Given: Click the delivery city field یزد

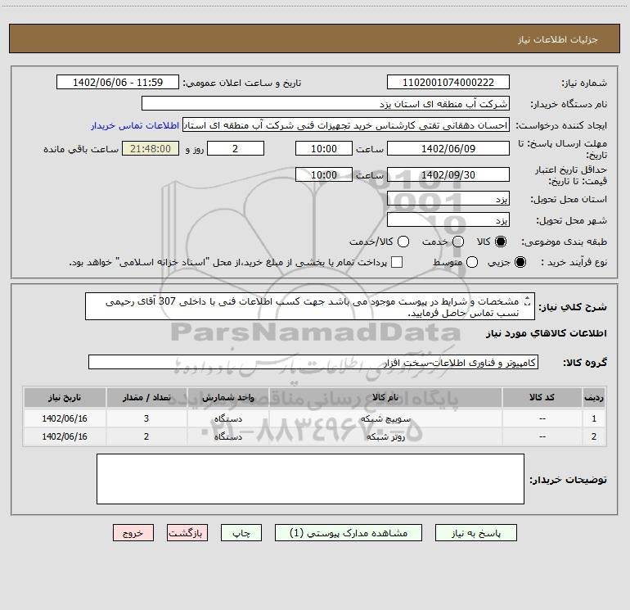Looking at the screenshot, I should pyautogui.click(x=448, y=219).
